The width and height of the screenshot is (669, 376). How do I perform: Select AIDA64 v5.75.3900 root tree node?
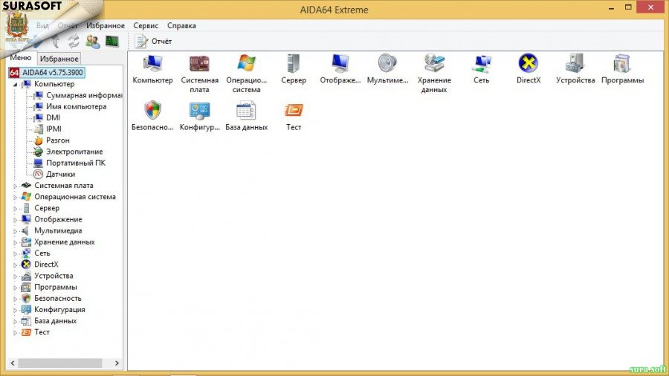[x=47, y=73]
